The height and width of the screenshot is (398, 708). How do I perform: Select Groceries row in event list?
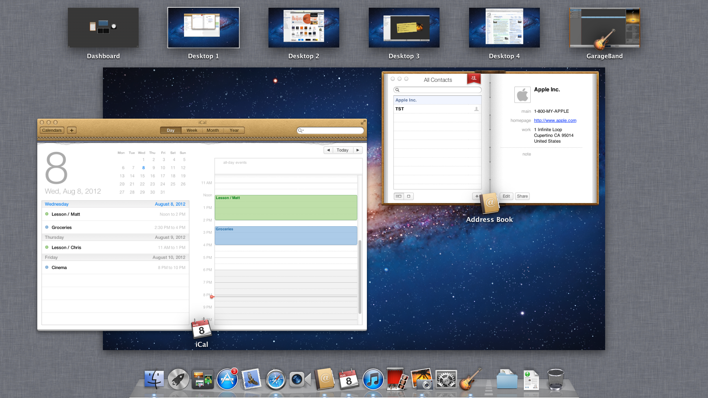coord(115,227)
